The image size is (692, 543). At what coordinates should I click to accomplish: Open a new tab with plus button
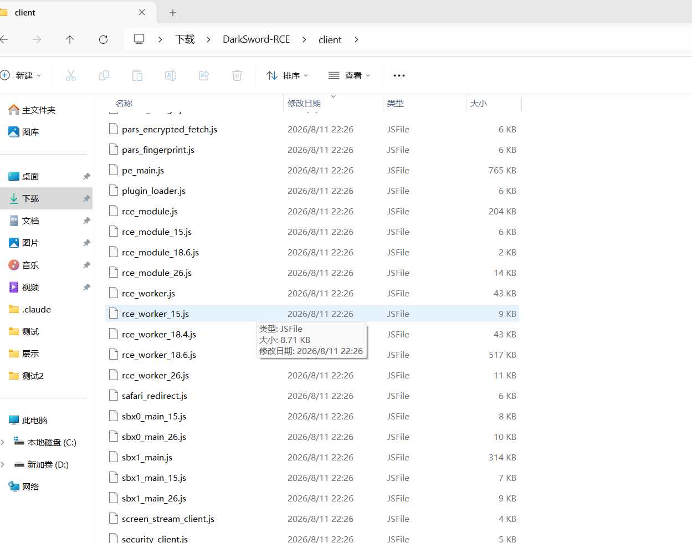coord(173,12)
